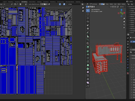Select the Loop Cut tool
Image resolution: width=135 pixels, height=101 pixels.
point(88,58)
